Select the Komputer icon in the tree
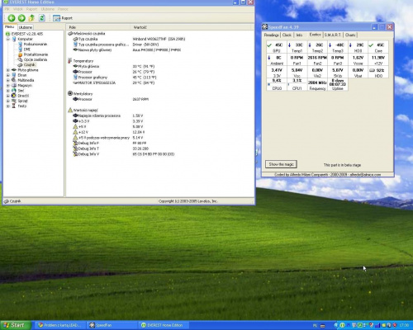Screen dimensions: 413x330 (14, 39)
